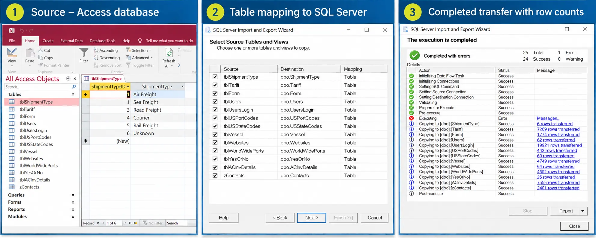Uncheck the zContacts checkbox
The width and height of the screenshot is (596, 238).
pyautogui.click(x=215, y=175)
